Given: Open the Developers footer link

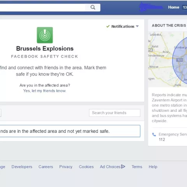Looking at the screenshot, I should [22, 167].
